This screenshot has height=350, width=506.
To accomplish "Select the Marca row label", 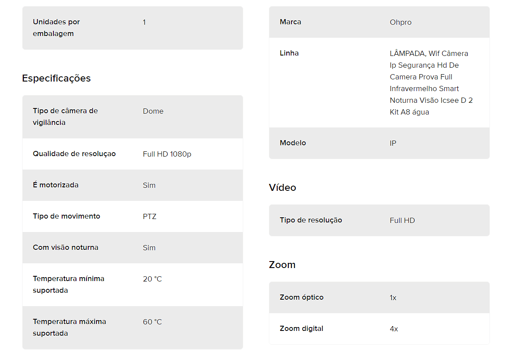I will (x=291, y=22).
